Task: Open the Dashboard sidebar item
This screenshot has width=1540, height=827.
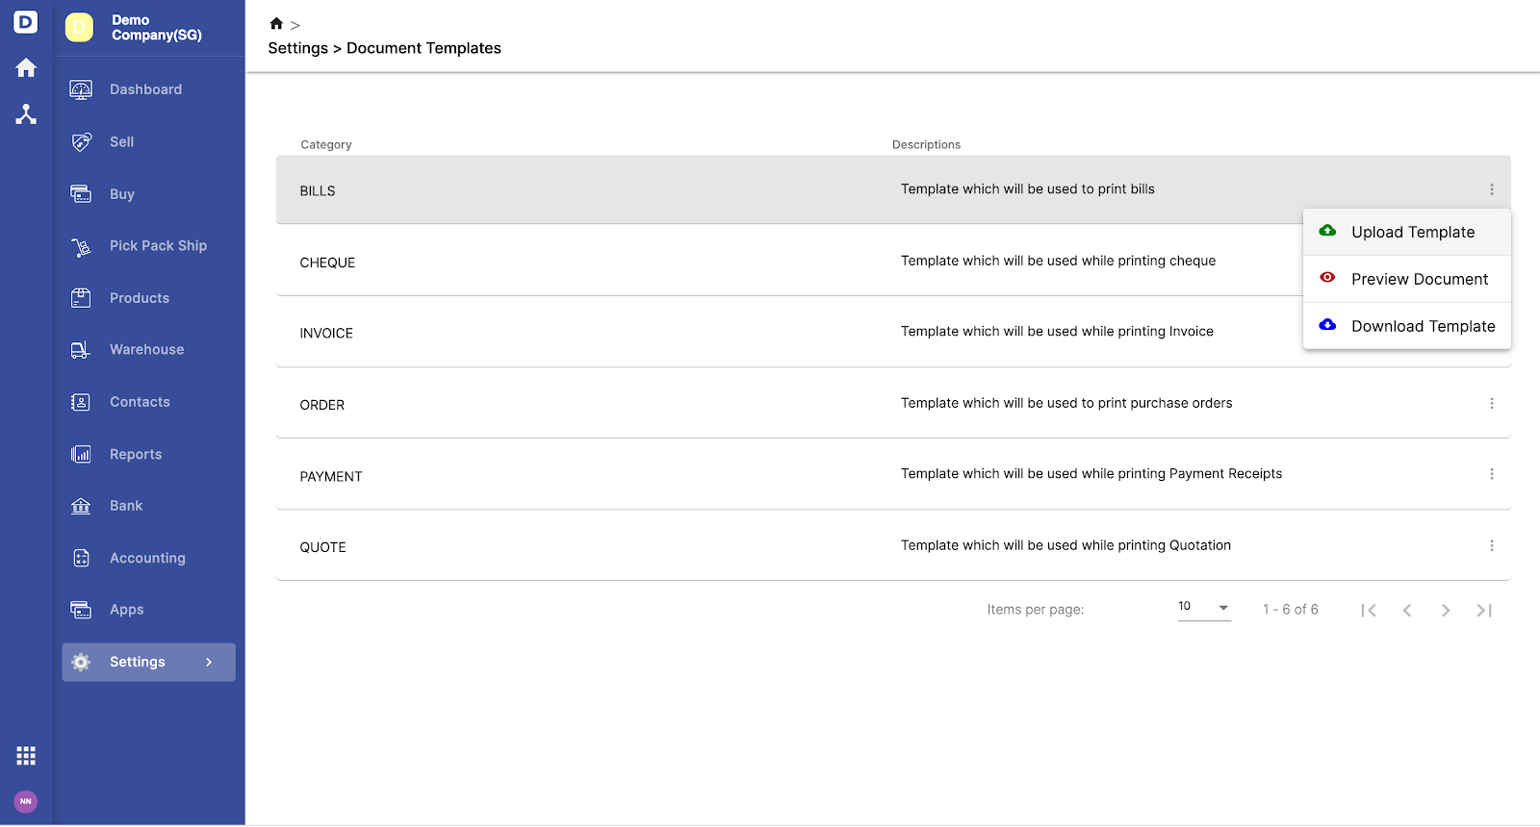Action: [145, 89]
